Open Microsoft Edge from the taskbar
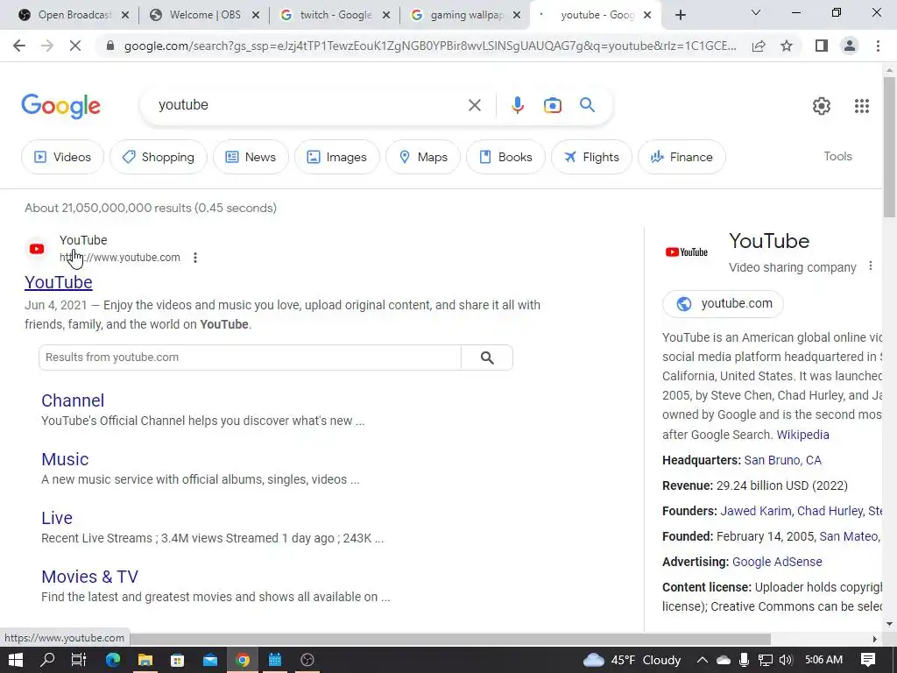Image resolution: width=897 pixels, height=673 pixels. (113, 660)
